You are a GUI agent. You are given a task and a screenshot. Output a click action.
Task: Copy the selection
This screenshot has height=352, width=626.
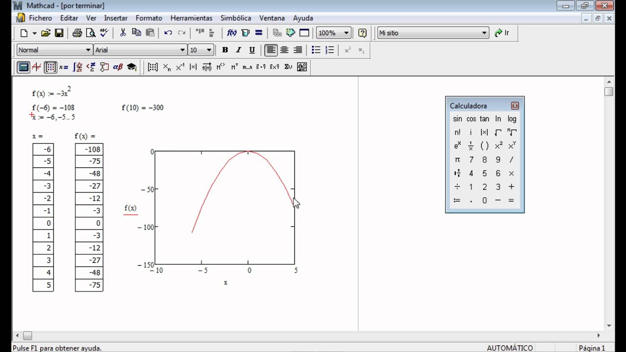(136, 33)
